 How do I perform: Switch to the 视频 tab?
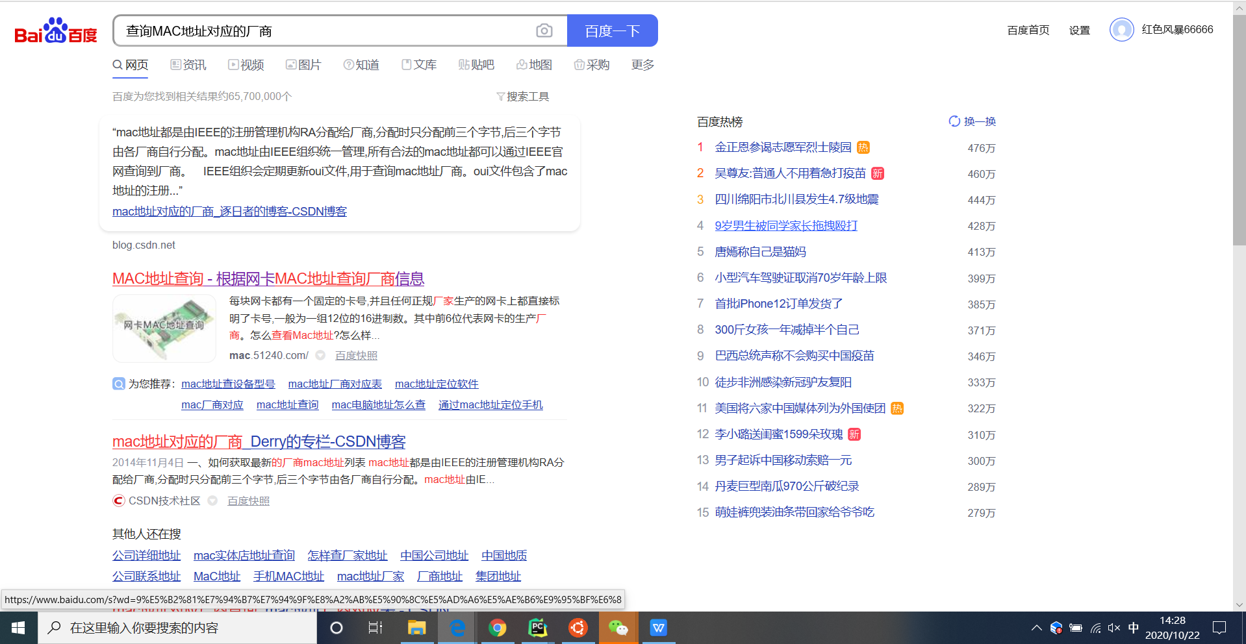246,65
